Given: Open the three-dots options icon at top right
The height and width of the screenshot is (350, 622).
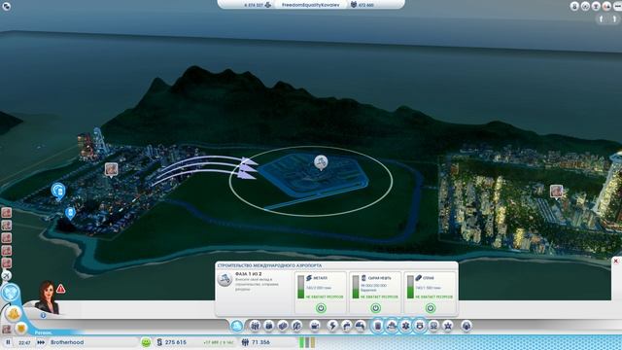Looking at the screenshot, I should coord(618,6).
